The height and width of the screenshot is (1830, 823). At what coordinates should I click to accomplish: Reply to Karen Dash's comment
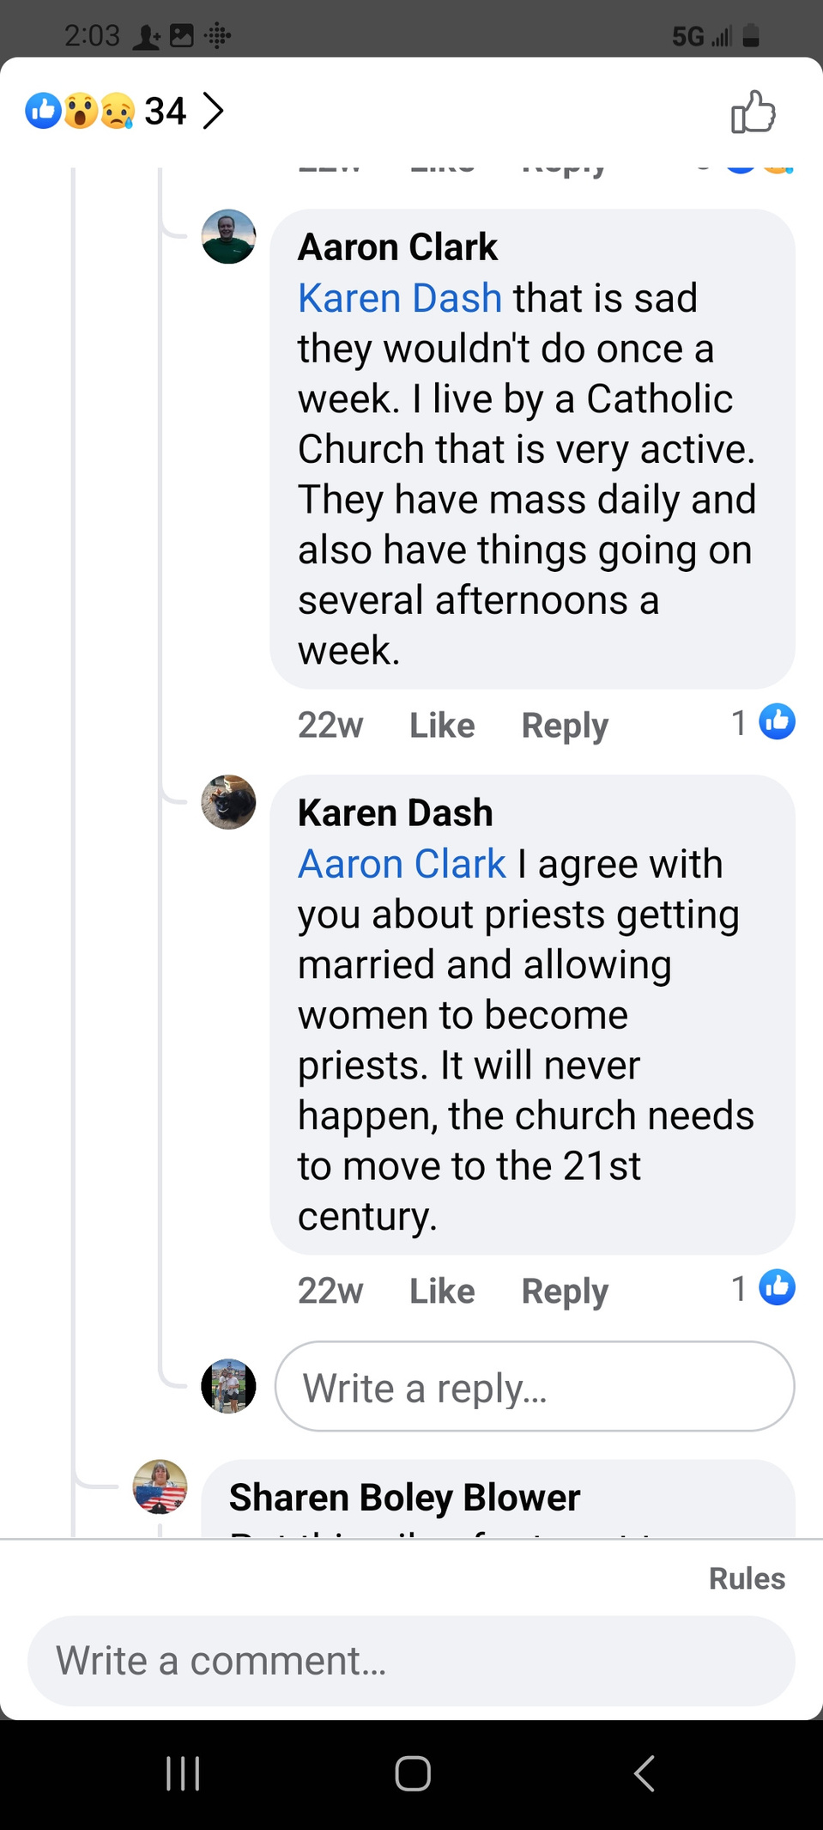(565, 1292)
